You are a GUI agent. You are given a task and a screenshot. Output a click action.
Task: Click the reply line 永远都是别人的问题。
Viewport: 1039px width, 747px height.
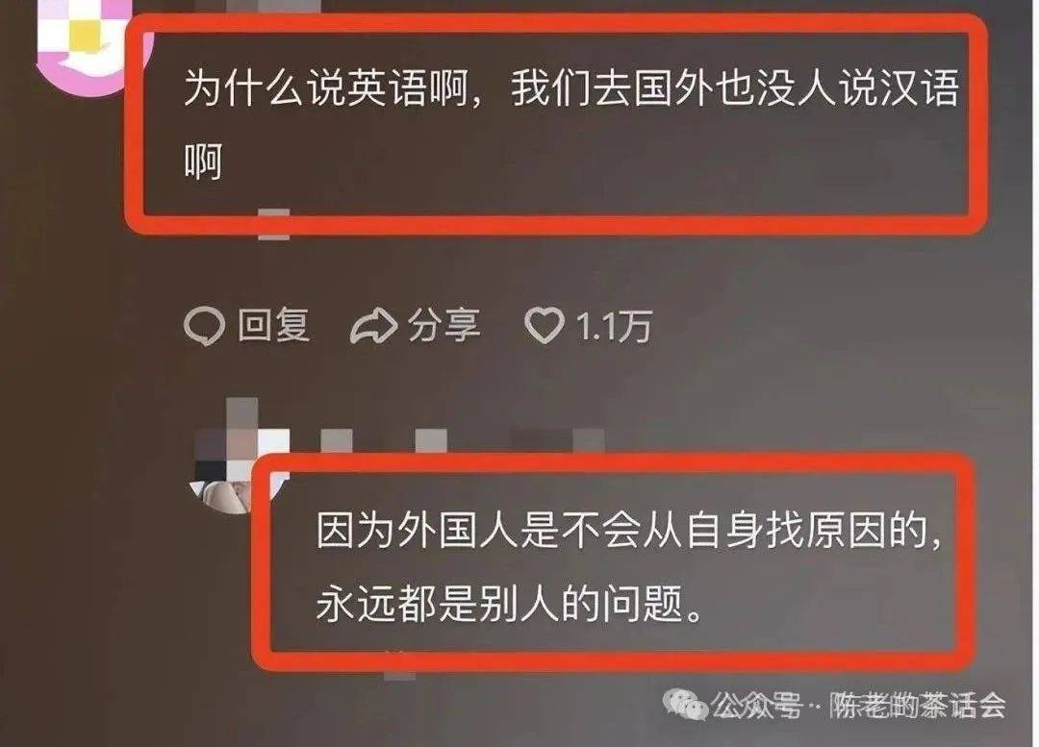pyautogui.click(x=510, y=604)
